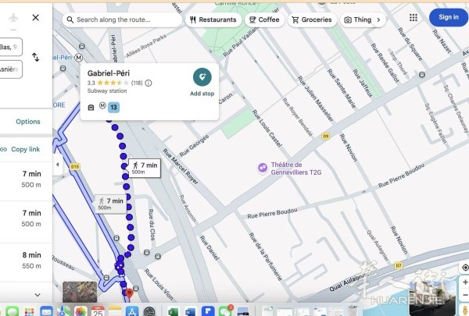Screen dimensions: 469x316
Task: Zoom out on the map
Action: coord(465,296)
